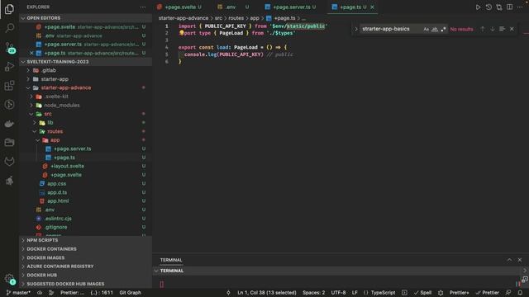The image size is (529, 297).
Task: Click Ln 1, Col 38 cursor position
Action: pos(266,293)
